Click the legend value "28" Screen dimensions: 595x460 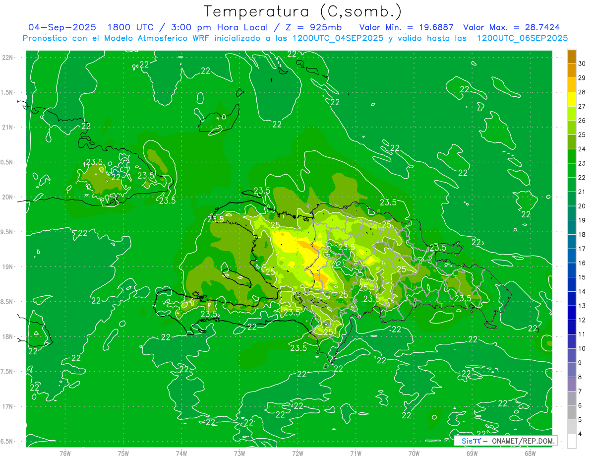582,92
